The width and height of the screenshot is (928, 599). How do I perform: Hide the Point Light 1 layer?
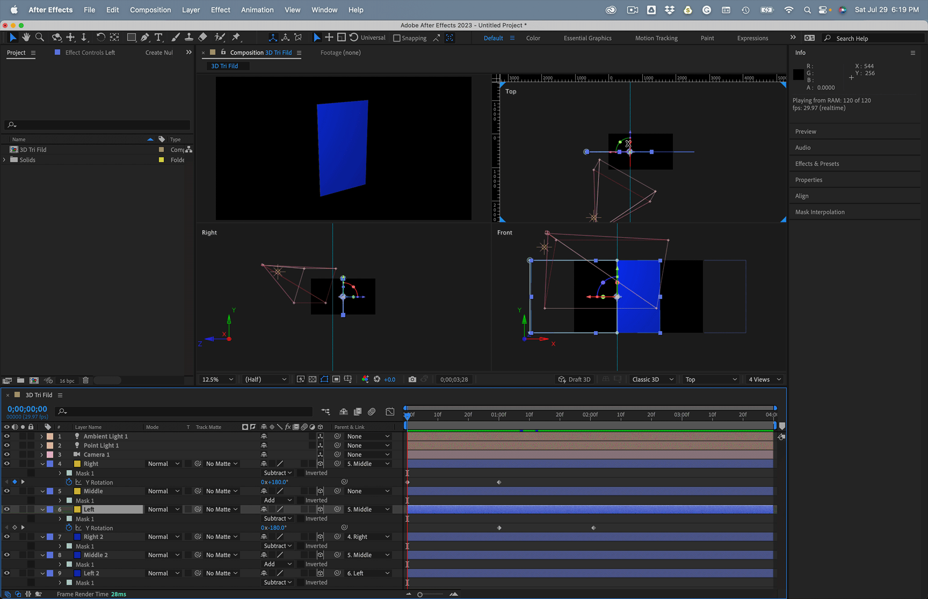[6, 445]
